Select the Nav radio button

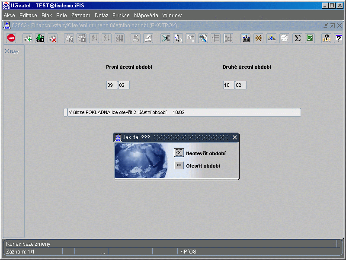pos(7,51)
